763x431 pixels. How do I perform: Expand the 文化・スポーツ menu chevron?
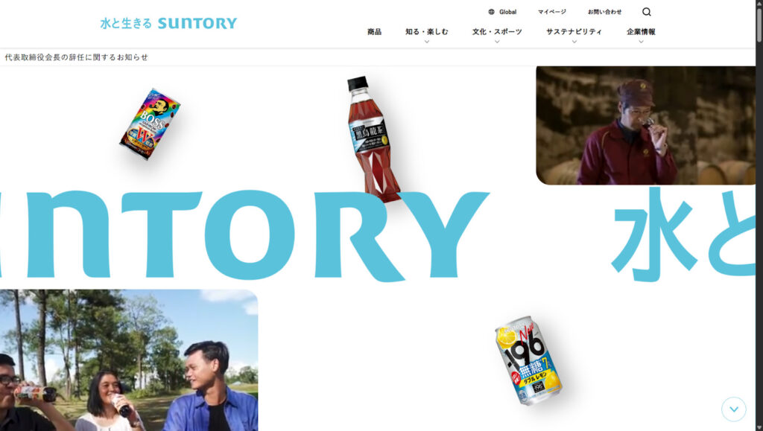(x=497, y=42)
